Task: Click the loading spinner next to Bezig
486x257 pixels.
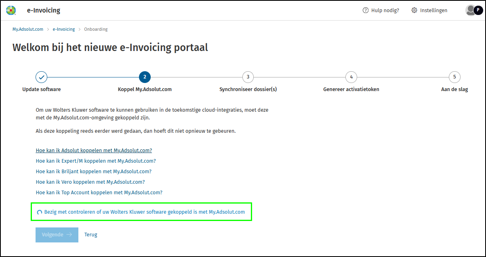Action: [x=40, y=212]
